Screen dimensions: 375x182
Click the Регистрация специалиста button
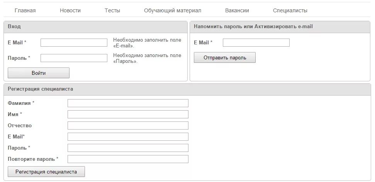pos(46,172)
